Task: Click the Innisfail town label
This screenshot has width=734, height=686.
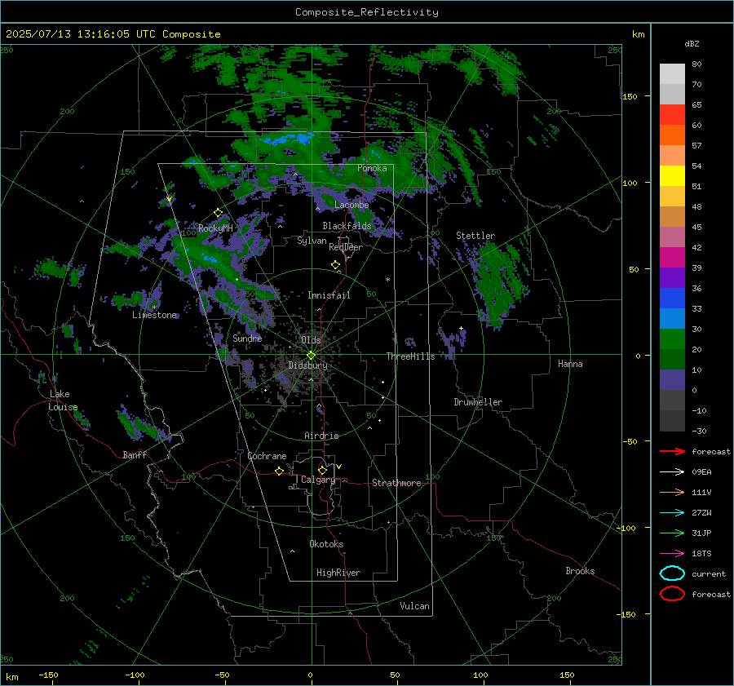Action: [x=329, y=295]
